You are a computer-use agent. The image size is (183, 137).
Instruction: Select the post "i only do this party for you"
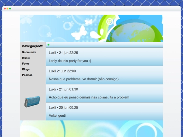coord(104,57)
